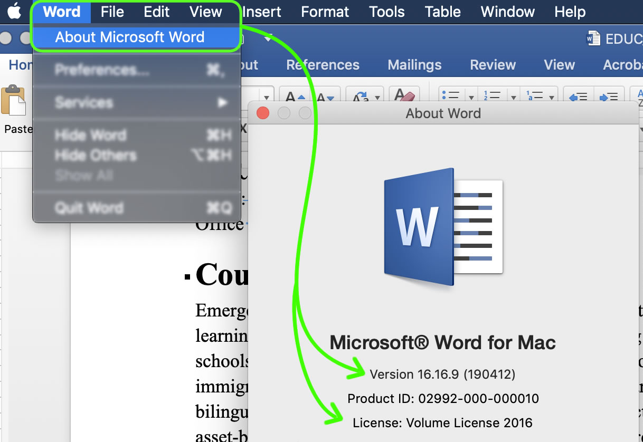The height and width of the screenshot is (442, 643).
Task: Apply a numbered list with the Numbering icon
Action: click(x=493, y=97)
